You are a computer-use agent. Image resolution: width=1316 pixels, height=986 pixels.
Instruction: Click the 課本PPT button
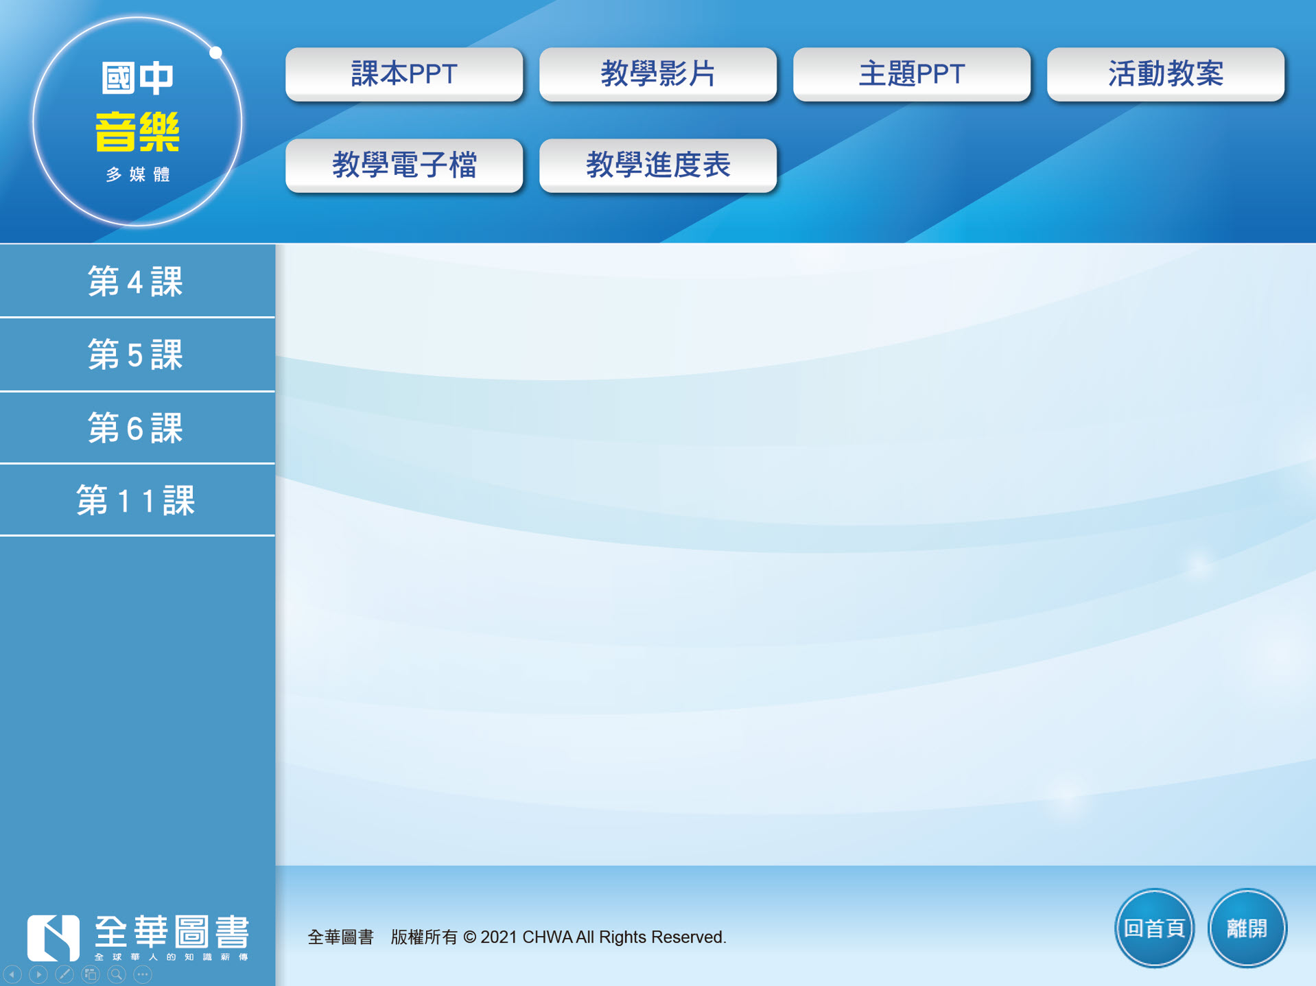point(404,74)
